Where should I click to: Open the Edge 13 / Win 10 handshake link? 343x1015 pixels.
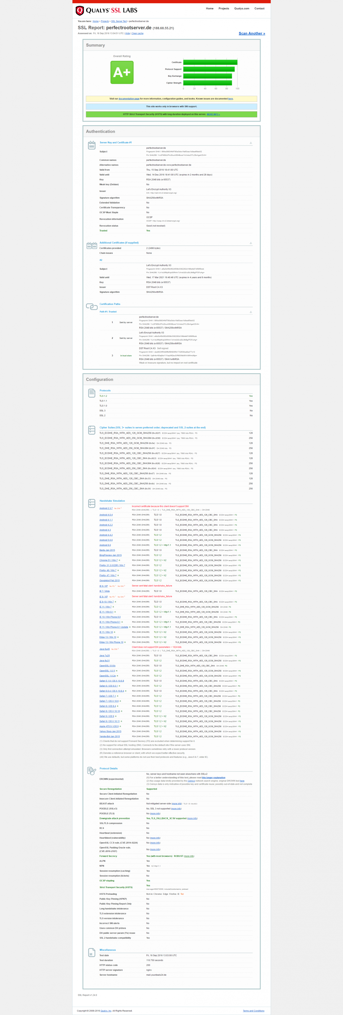pyautogui.click(x=108, y=637)
